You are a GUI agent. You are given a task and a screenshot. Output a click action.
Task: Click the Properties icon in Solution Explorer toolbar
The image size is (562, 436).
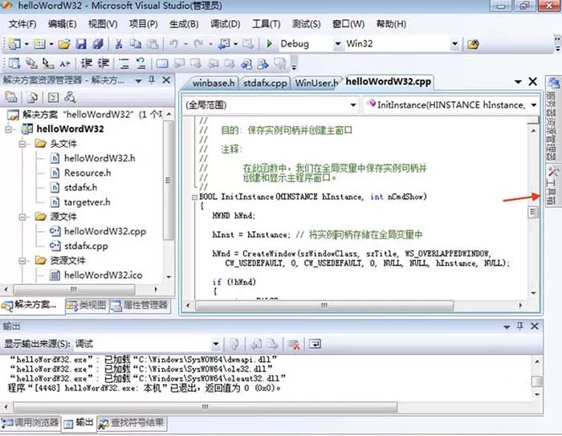coord(10,97)
